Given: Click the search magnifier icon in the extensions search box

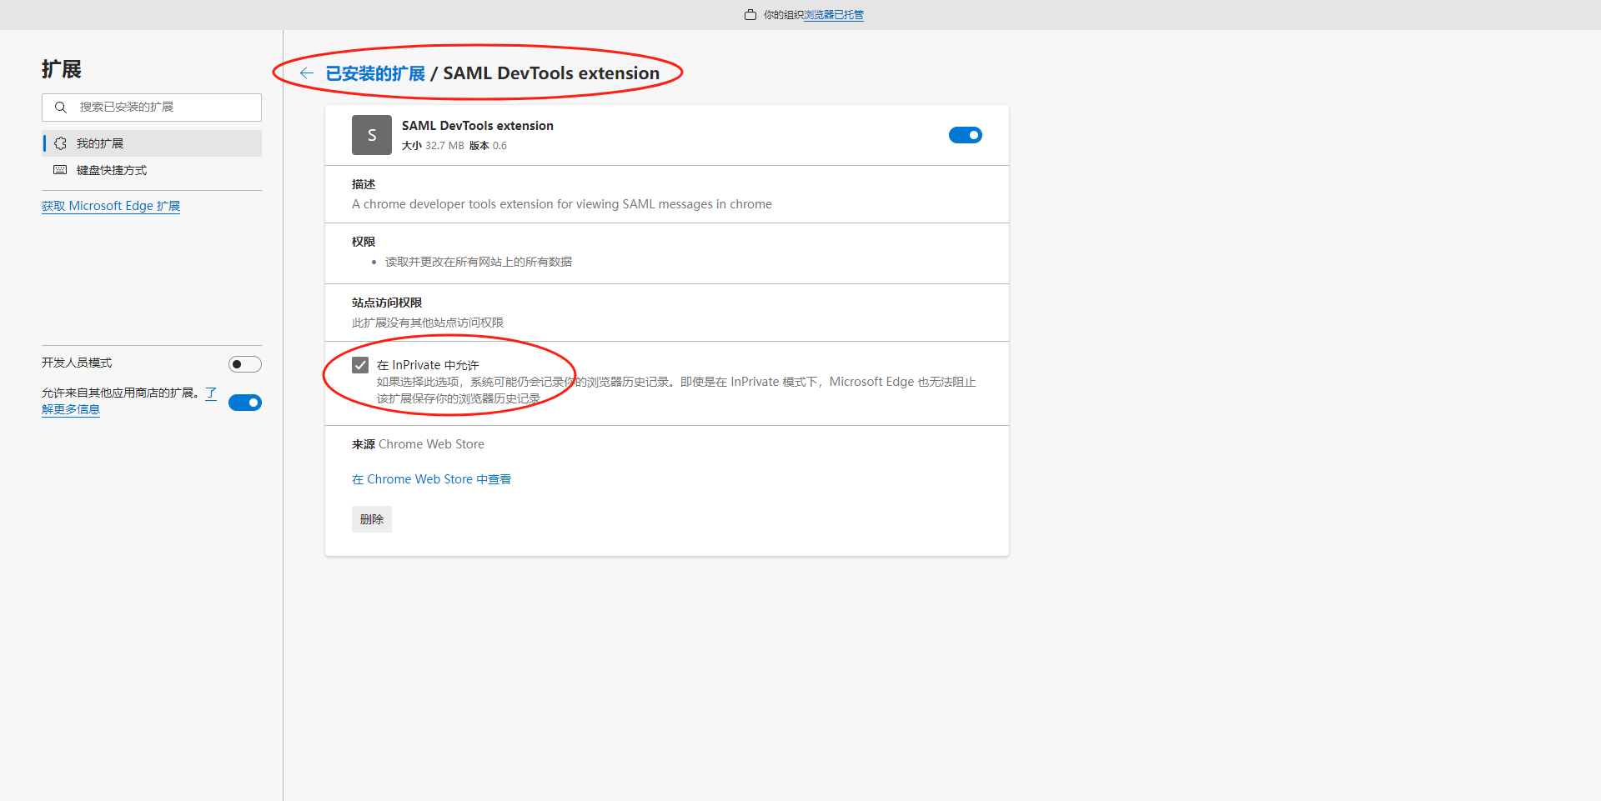Looking at the screenshot, I should point(60,107).
